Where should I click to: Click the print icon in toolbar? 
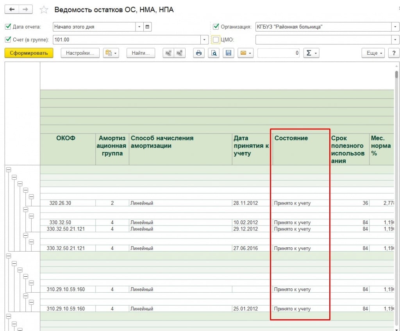(199, 53)
